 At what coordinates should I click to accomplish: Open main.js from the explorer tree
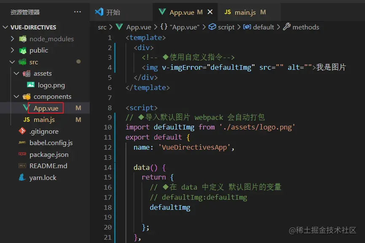click(x=44, y=120)
